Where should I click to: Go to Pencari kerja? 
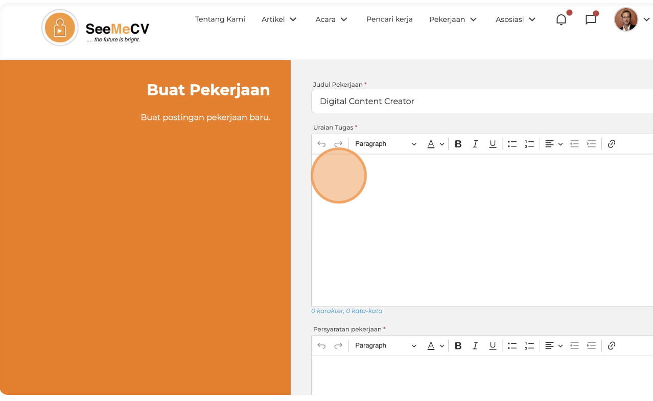coord(389,19)
